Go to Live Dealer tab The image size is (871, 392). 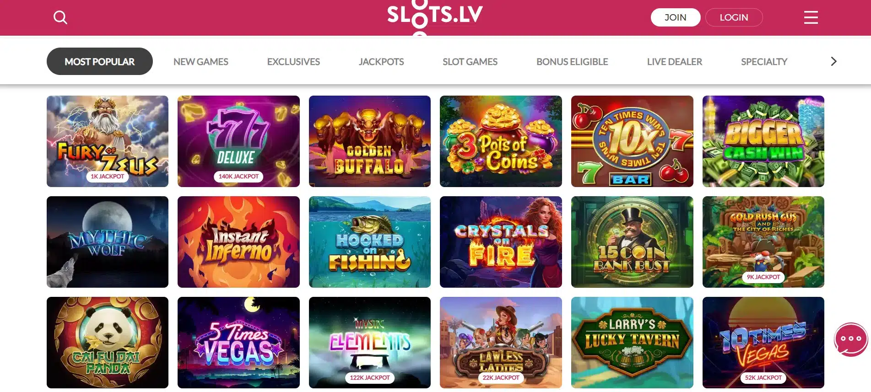674,62
